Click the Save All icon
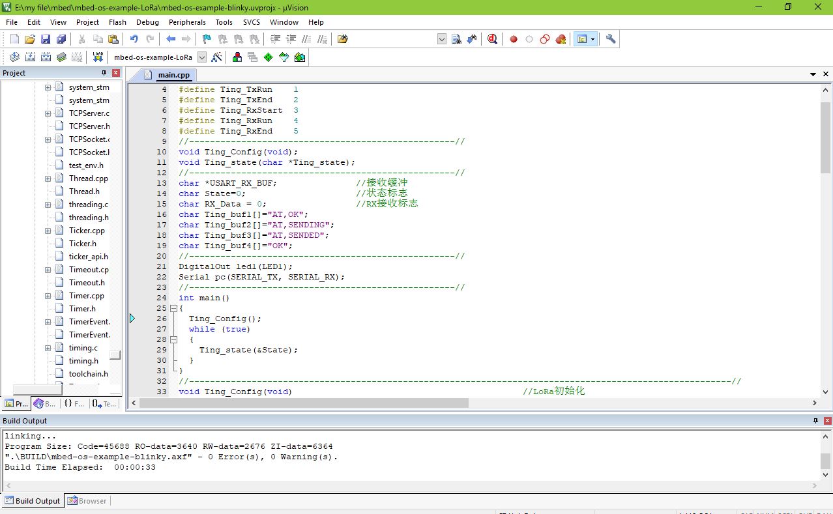The width and height of the screenshot is (833, 514). (x=61, y=39)
